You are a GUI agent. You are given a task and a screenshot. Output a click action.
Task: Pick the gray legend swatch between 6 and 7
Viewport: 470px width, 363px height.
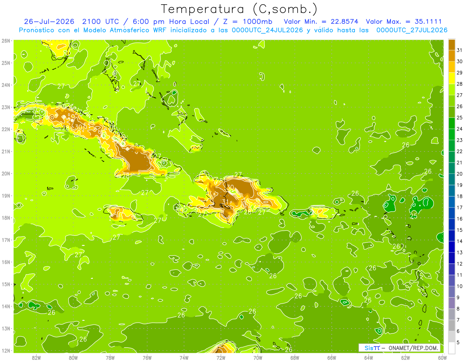(452, 325)
